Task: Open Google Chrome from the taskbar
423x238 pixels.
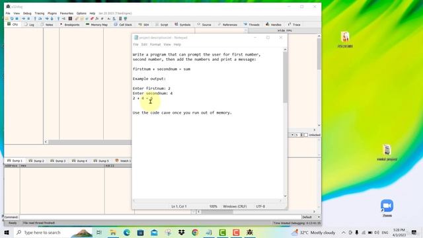Action: pyautogui.click(x=195, y=232)
